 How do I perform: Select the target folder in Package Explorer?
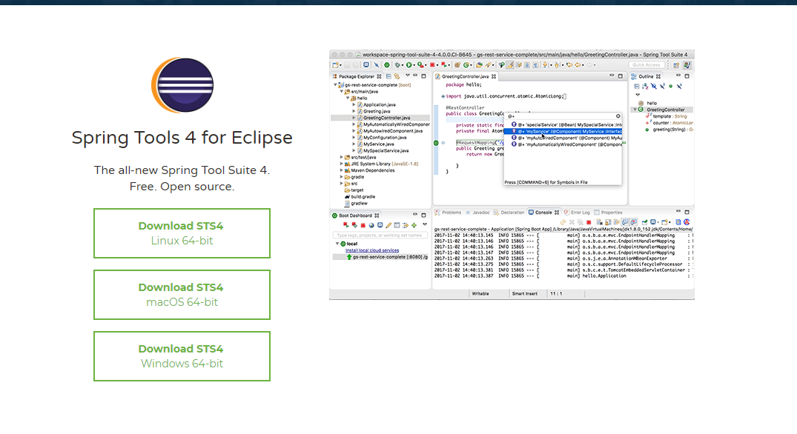click(x=354, y=190)
